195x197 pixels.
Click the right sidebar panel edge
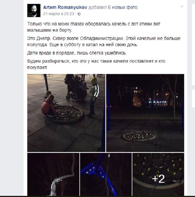tap(193, 45)
